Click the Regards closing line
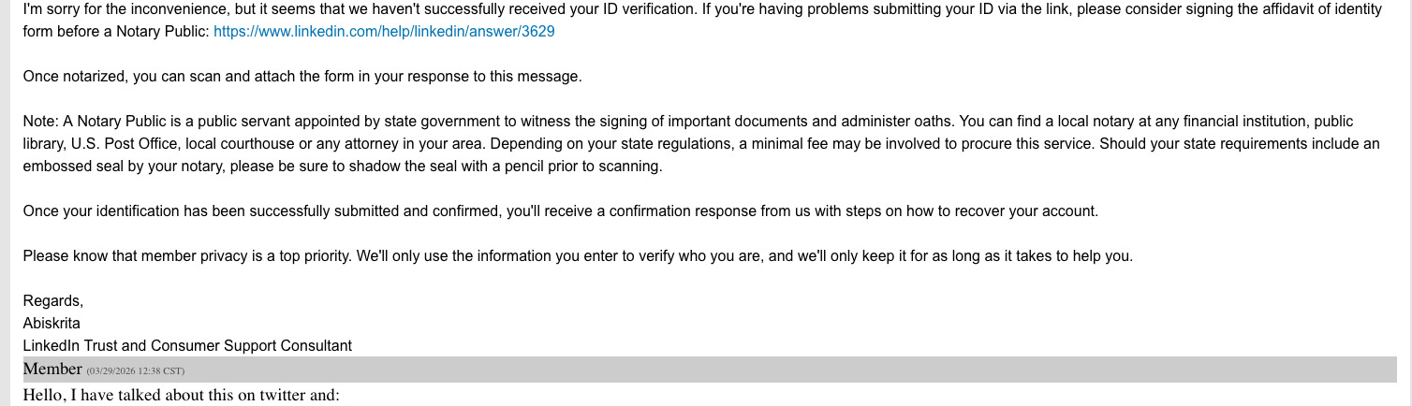Screen dimensions: 1412x406 (52, 301)
